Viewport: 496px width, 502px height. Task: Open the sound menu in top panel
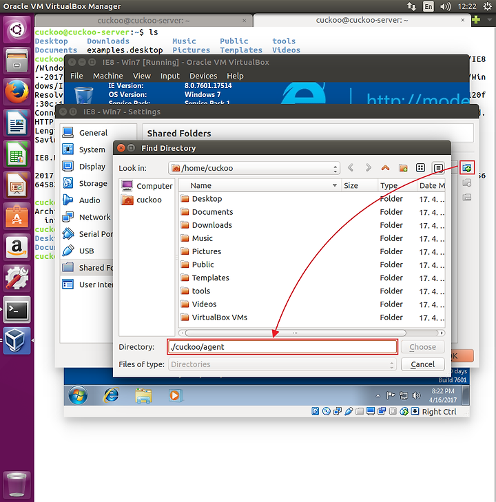445,6
